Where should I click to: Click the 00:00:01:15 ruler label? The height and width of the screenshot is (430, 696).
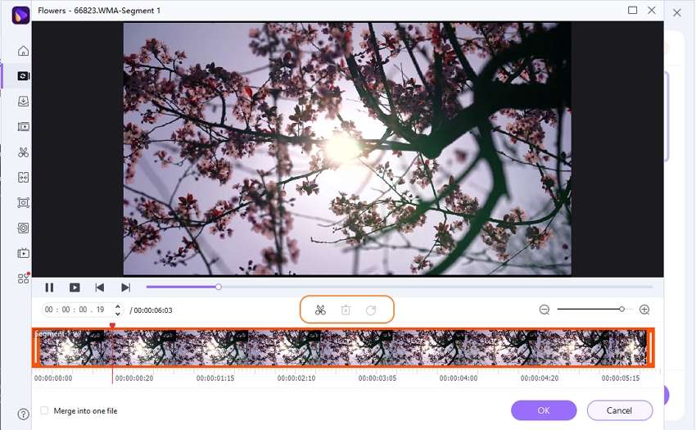(215, 378)
